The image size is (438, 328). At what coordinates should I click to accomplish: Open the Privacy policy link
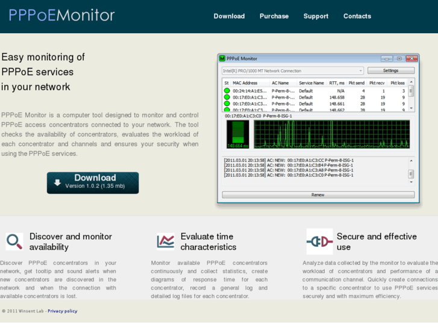click(x=62, y=311)
